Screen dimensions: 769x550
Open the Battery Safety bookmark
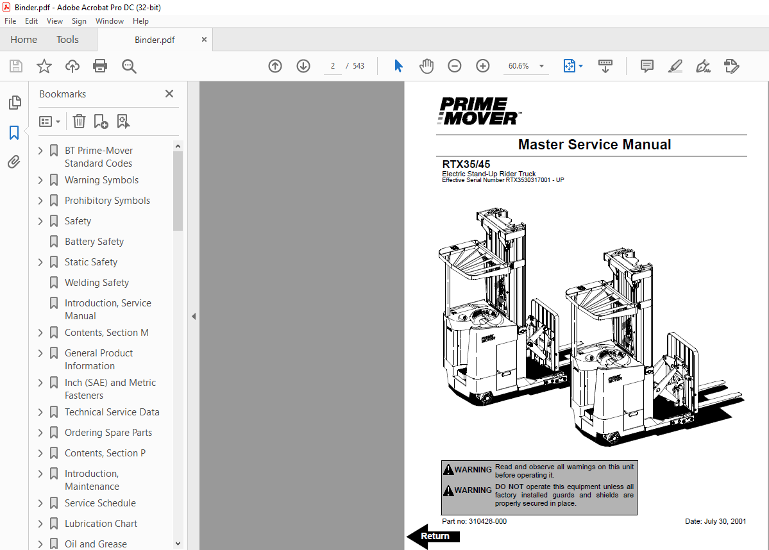(94, 242)
